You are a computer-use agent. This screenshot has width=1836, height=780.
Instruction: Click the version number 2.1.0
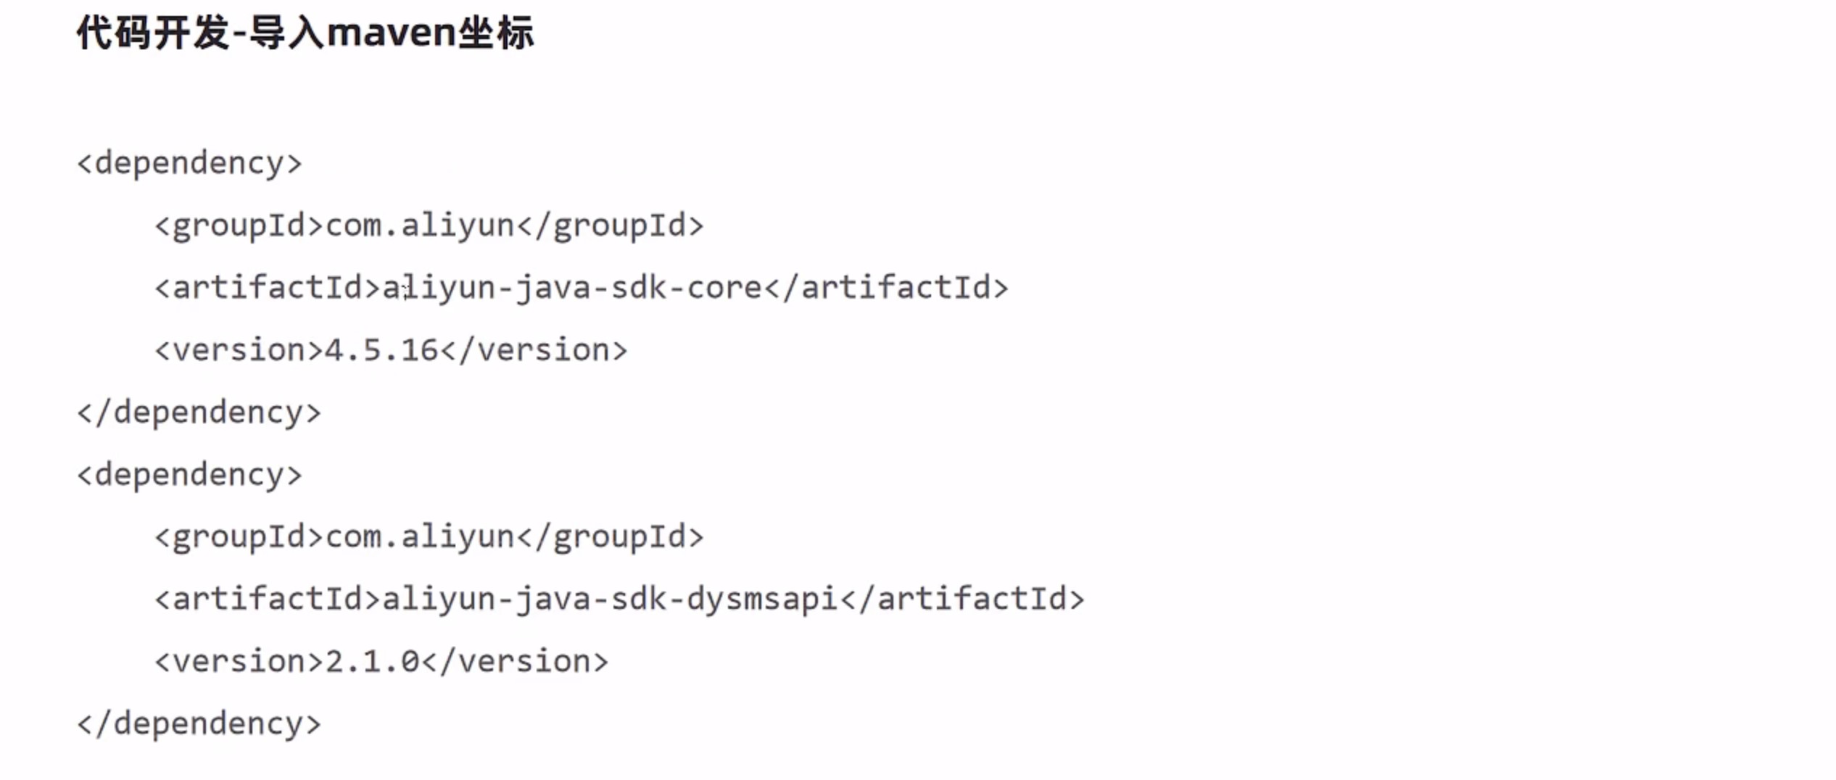(372, 662)
